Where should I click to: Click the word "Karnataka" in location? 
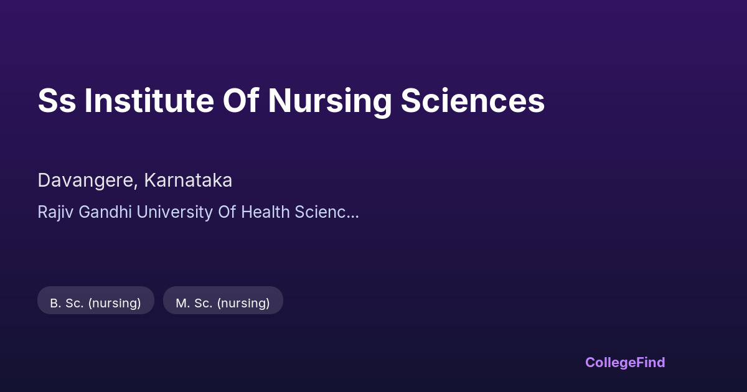[x=188, y=180]
